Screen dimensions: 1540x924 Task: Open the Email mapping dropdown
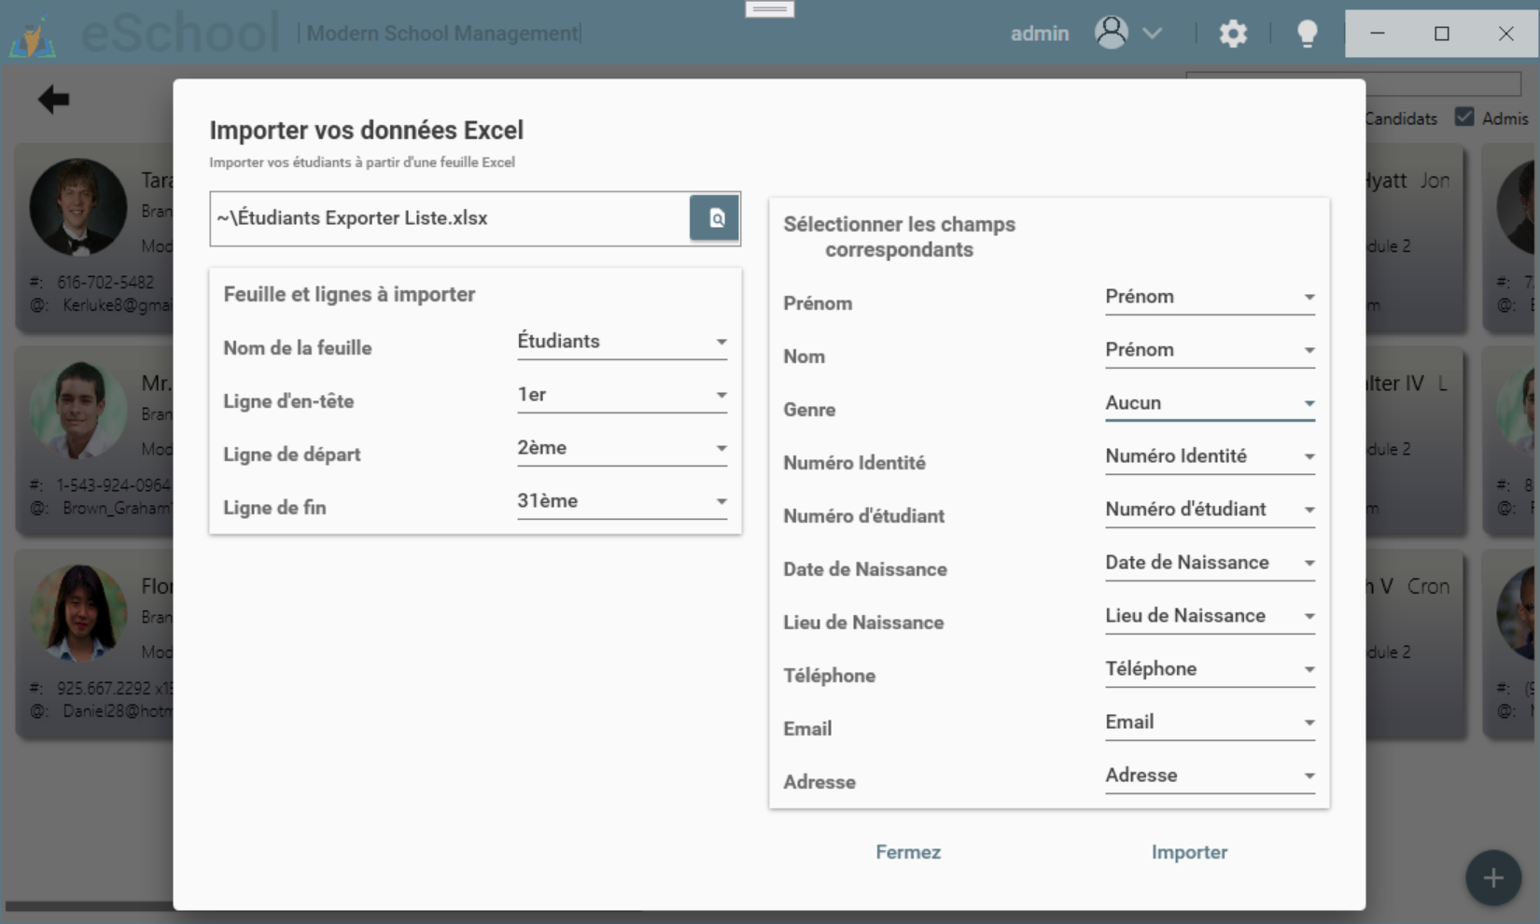[x=1210, y=722]
